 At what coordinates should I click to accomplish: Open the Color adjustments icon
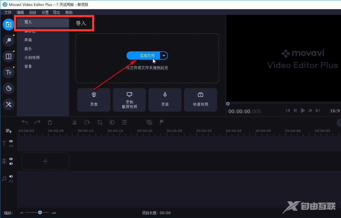[112, 122]
